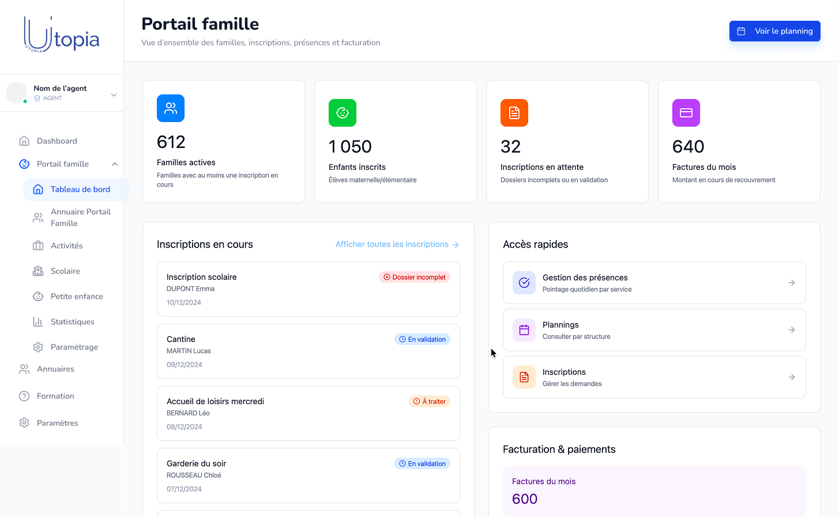
Task: Click the Inscriptions document icon
Action: [x=524, y=377]
